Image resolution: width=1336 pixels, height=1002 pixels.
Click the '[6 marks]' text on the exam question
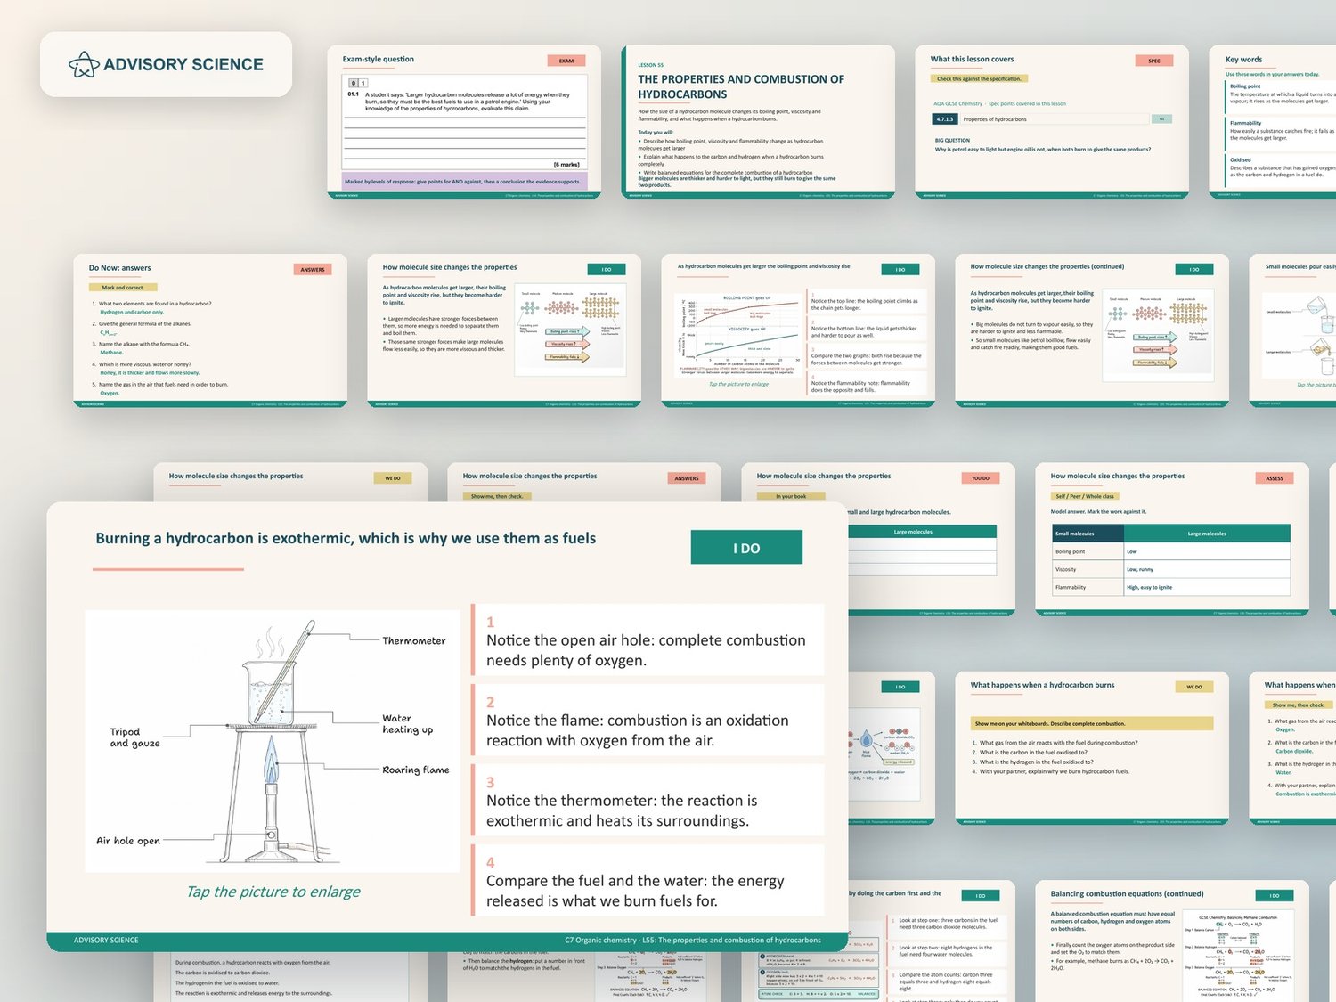[566, 165]
